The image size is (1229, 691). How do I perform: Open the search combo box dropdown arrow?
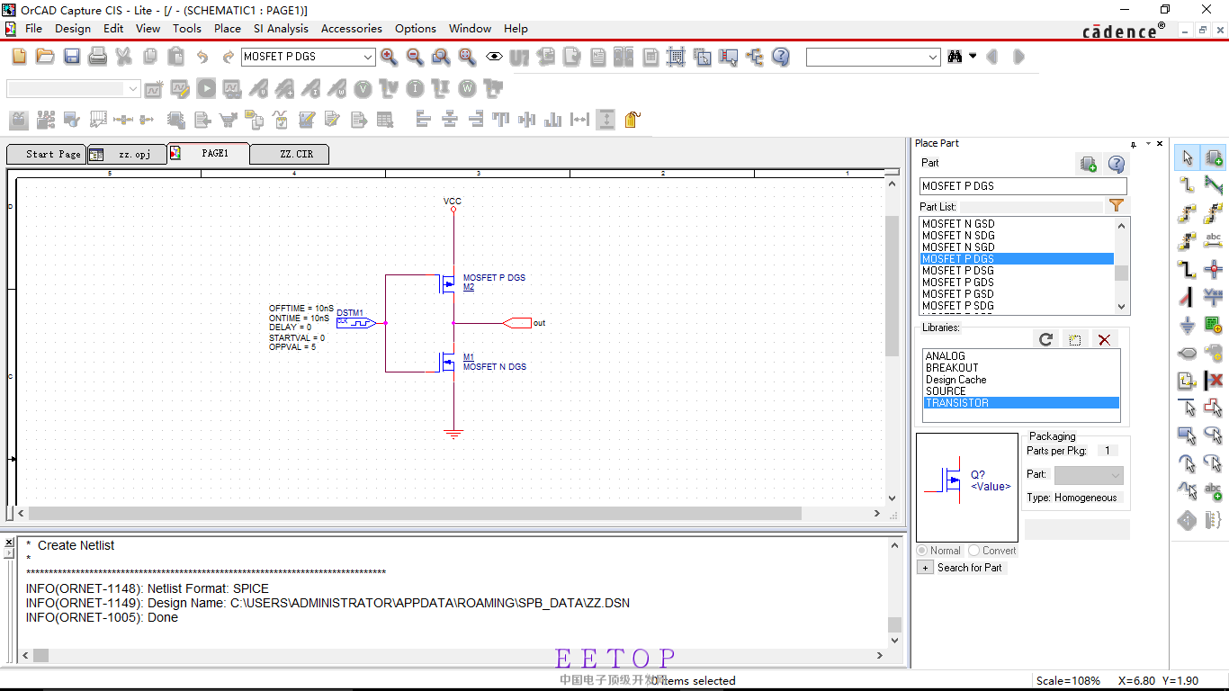coord(932,57)
